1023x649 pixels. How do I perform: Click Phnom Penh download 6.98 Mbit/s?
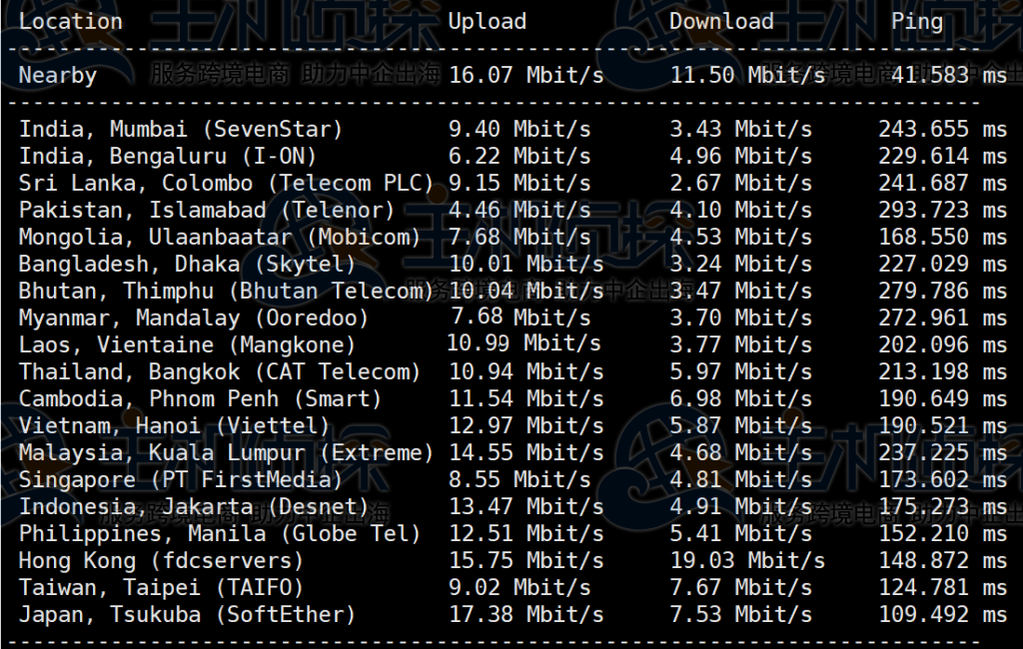click(x=740, y=399)
